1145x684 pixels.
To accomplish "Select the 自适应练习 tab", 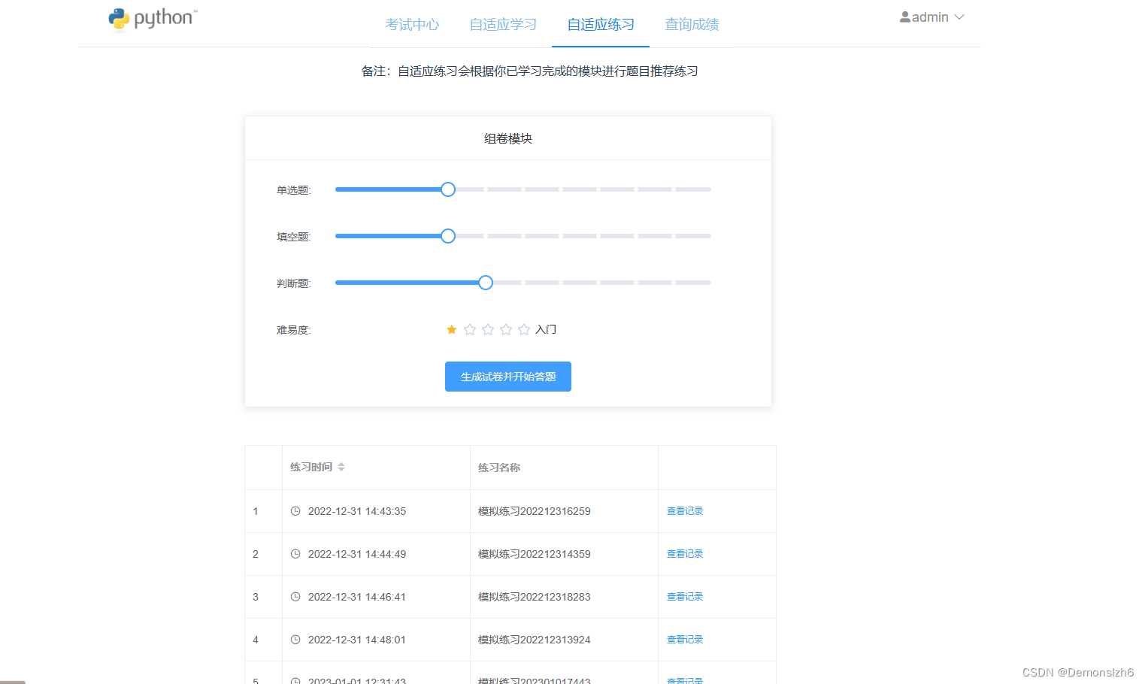I will click(601, 24).
